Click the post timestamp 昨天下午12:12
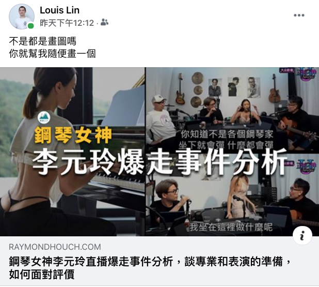Viewport: 319px width, 287px height. coord(67,23)
